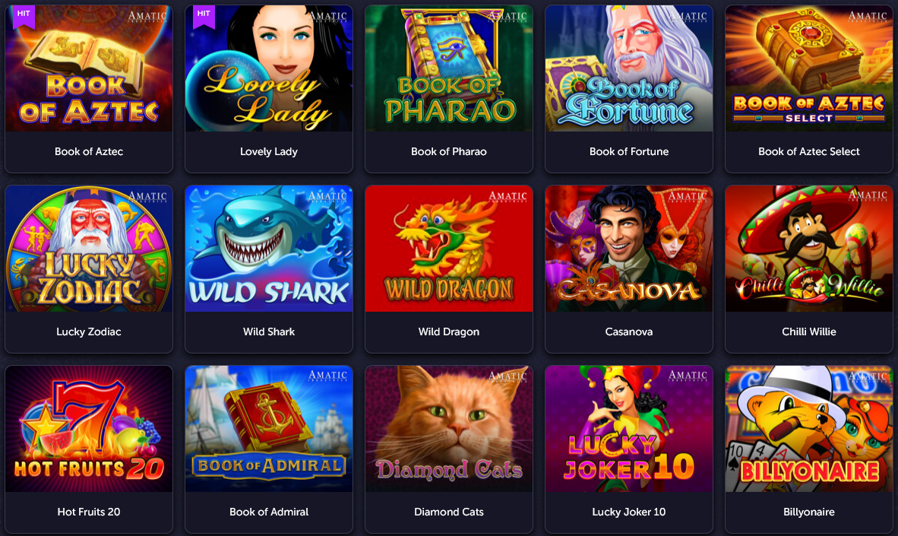The height and width of the screenshot is (536, 898).
Task: Open Hot Fruits 20 game thumbnail
Action: pos(89,428)
